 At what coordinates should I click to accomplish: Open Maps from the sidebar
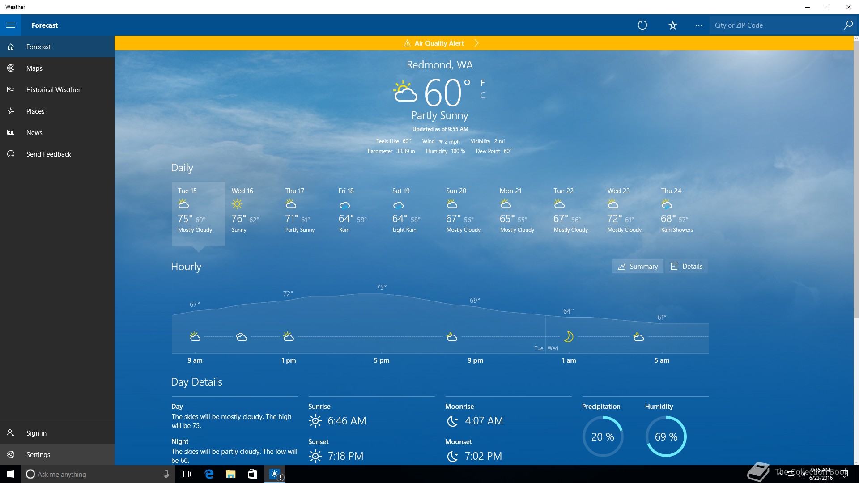click(34, 68)
